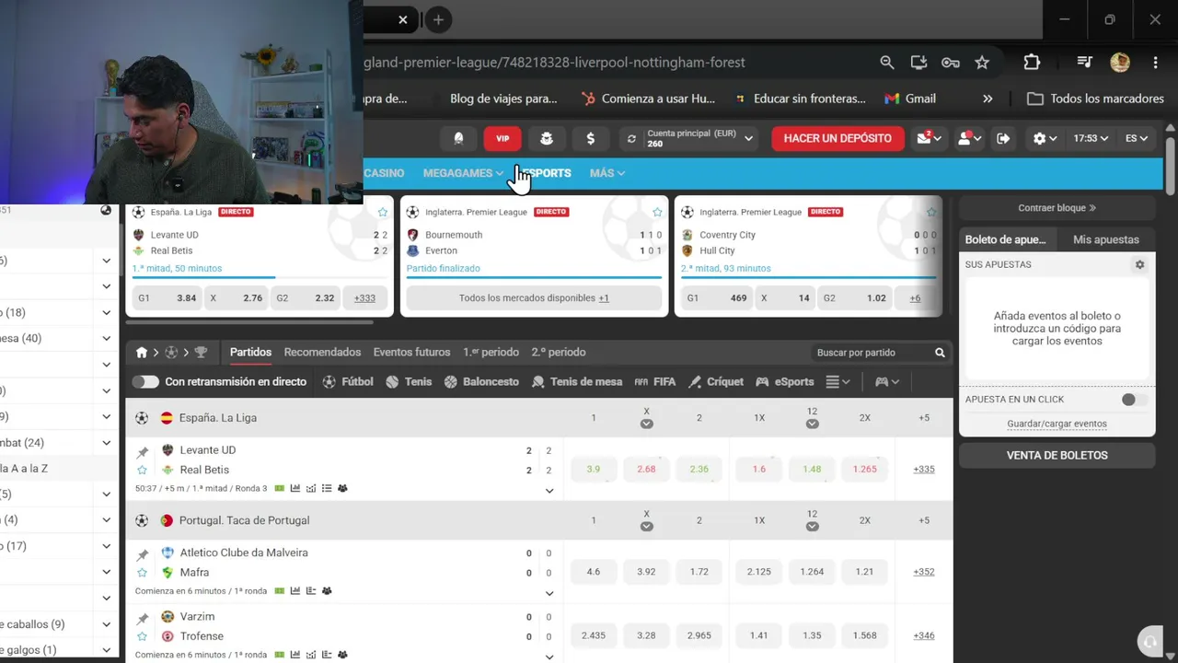Open the 2.º periodo tab
1178x663 pixels.
(x=558, y=352)
